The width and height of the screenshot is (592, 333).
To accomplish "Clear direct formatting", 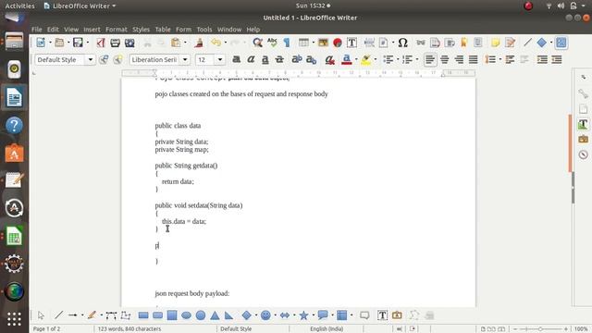I will 329,59.
